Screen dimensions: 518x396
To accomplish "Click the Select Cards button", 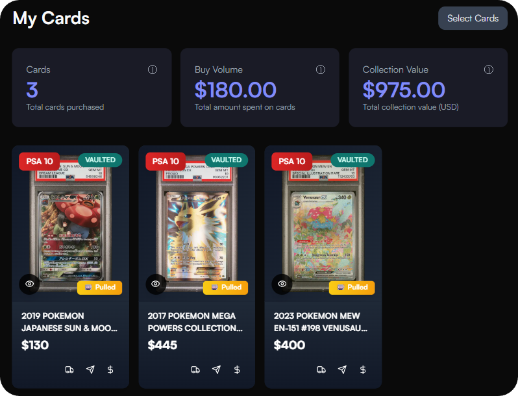I will coord(473,18).
